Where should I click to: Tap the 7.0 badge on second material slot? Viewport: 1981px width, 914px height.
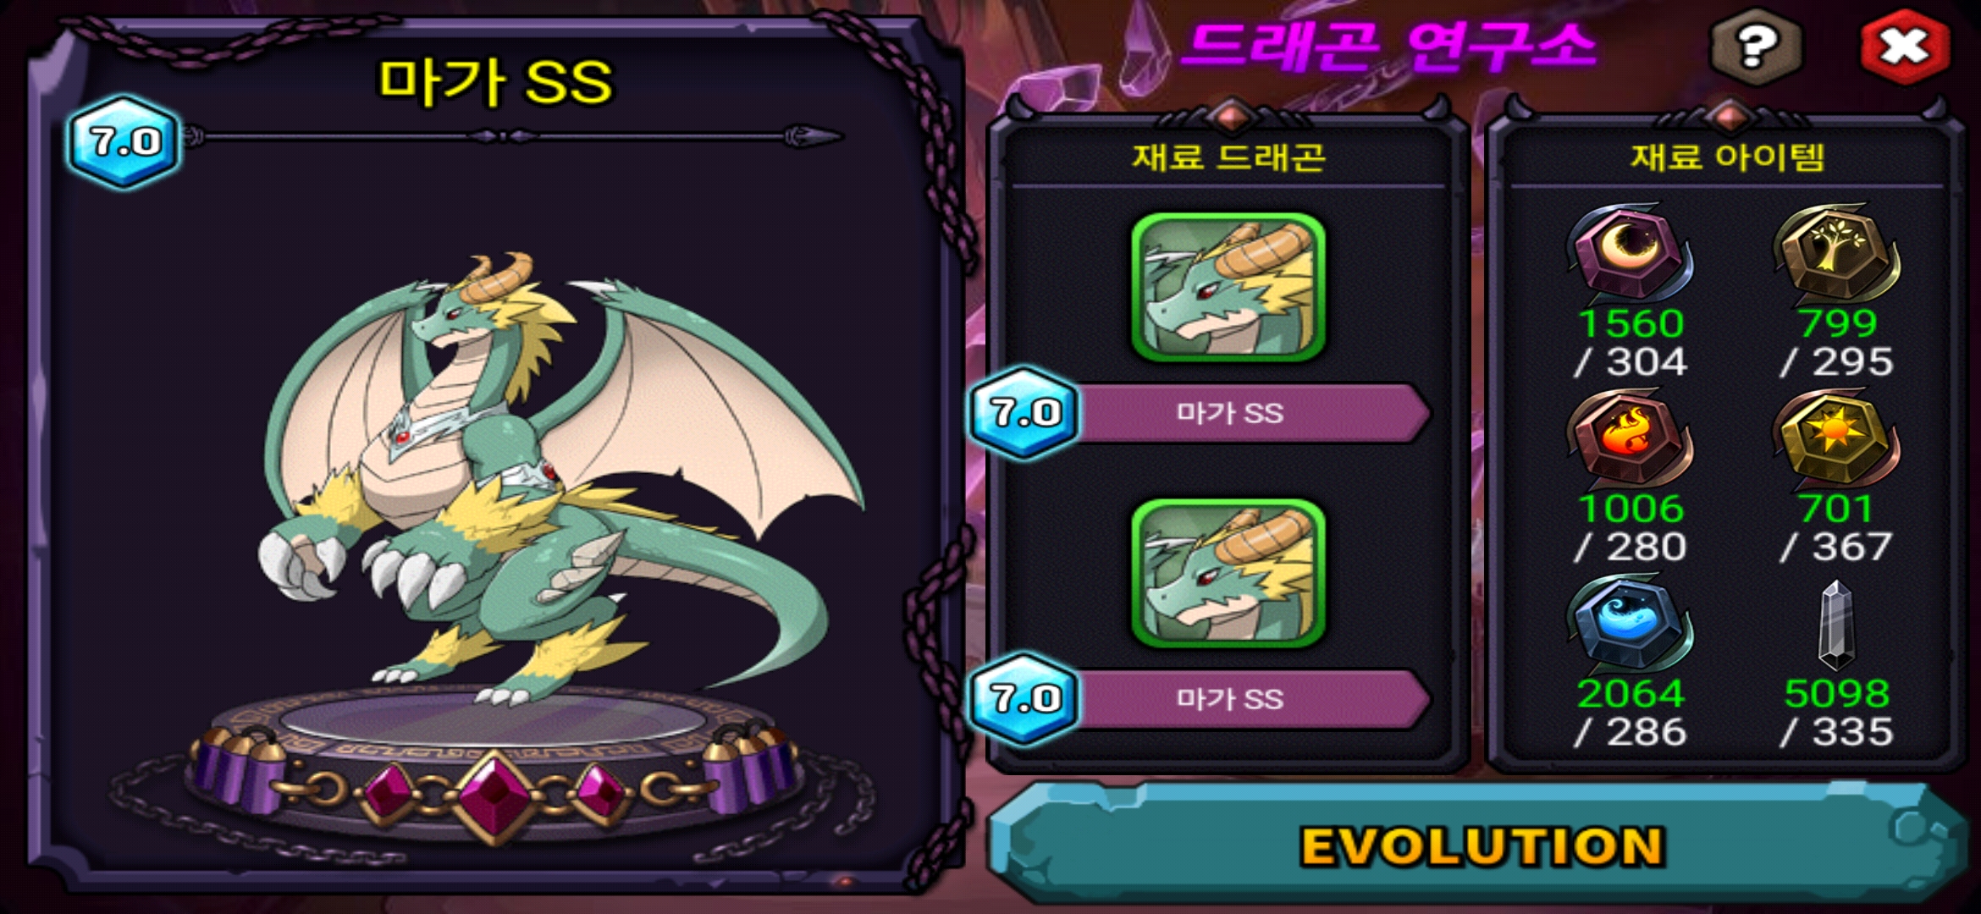coord(1024,699)
